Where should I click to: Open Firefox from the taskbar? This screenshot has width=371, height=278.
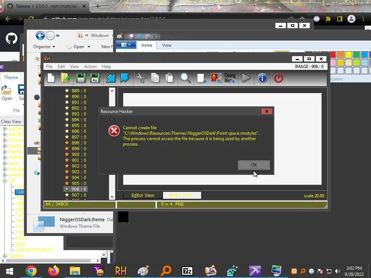click(54, 271)
